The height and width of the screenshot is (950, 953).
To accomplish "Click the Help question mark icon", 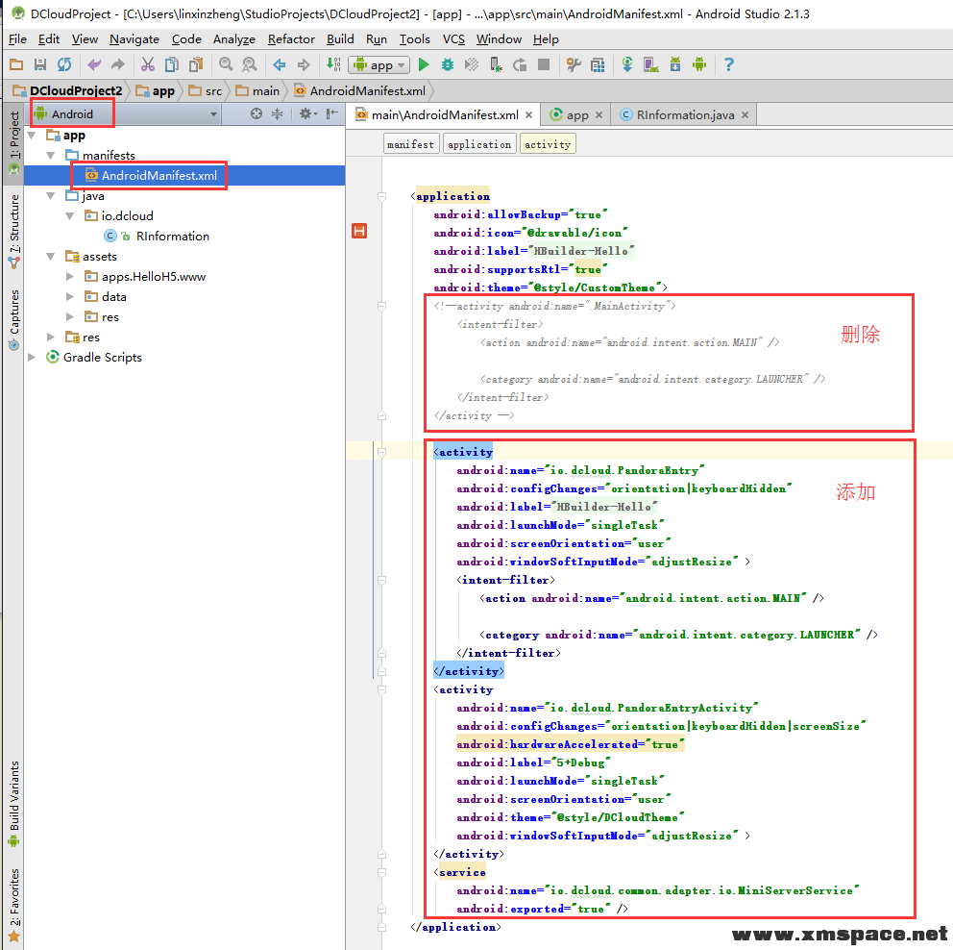I will (x=729, y=64).
